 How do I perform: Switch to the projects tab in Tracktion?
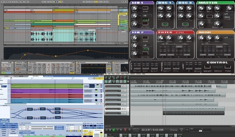click(6, 76)
